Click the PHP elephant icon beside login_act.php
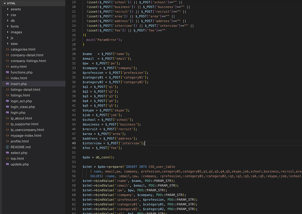Viewport: 302px width, 214px height. [x=7, y=101]
